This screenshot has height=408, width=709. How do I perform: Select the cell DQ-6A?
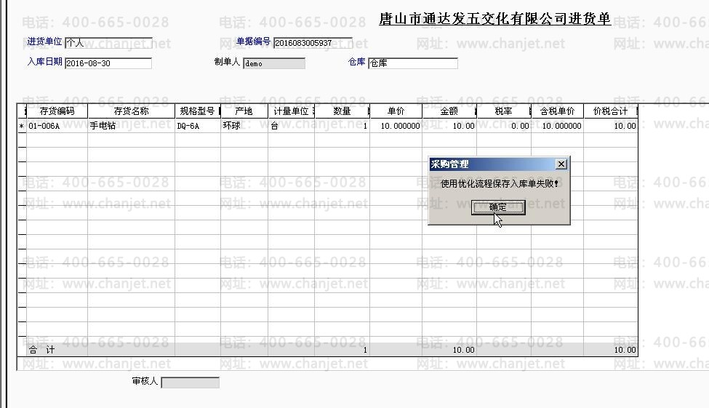click(x=198, y=126)
